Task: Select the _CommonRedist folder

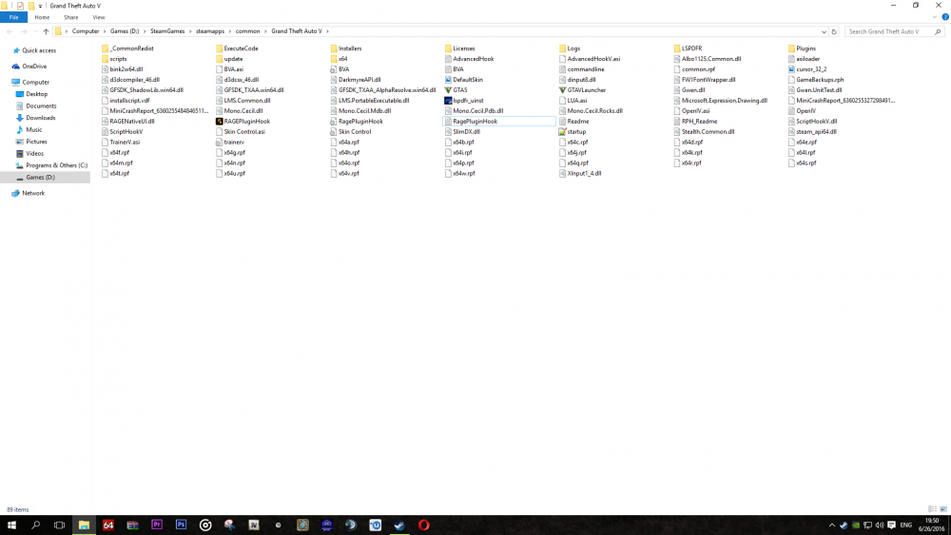Action: (127, 48)
